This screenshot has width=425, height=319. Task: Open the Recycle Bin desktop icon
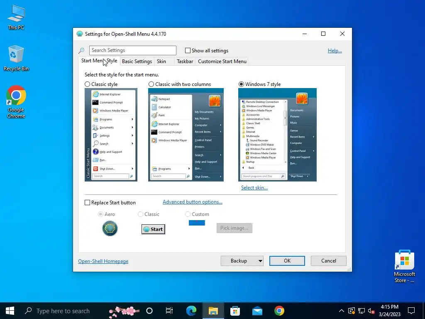click(x=16, y=58)
